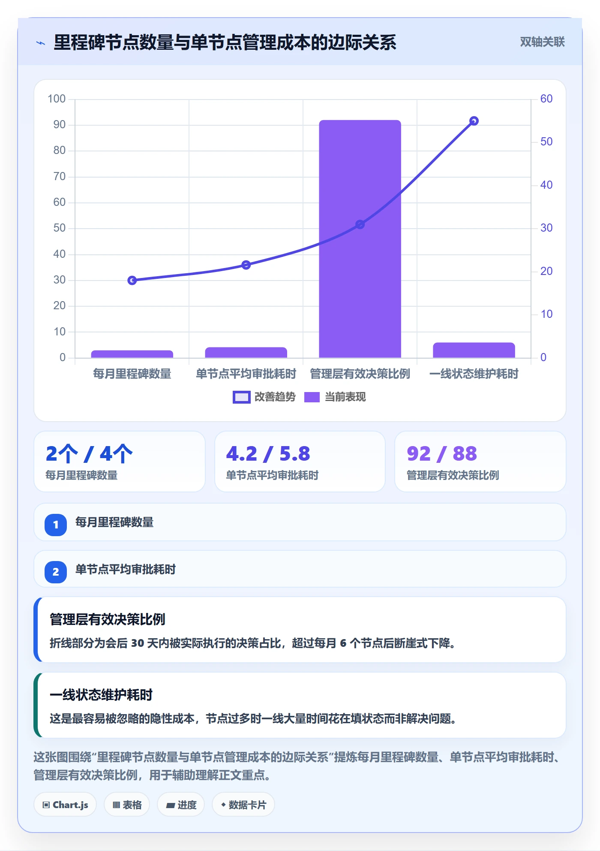This screenshot has height=851, width=600.
Task: Select list row text 每月里程碑数量
Action: 114,522
